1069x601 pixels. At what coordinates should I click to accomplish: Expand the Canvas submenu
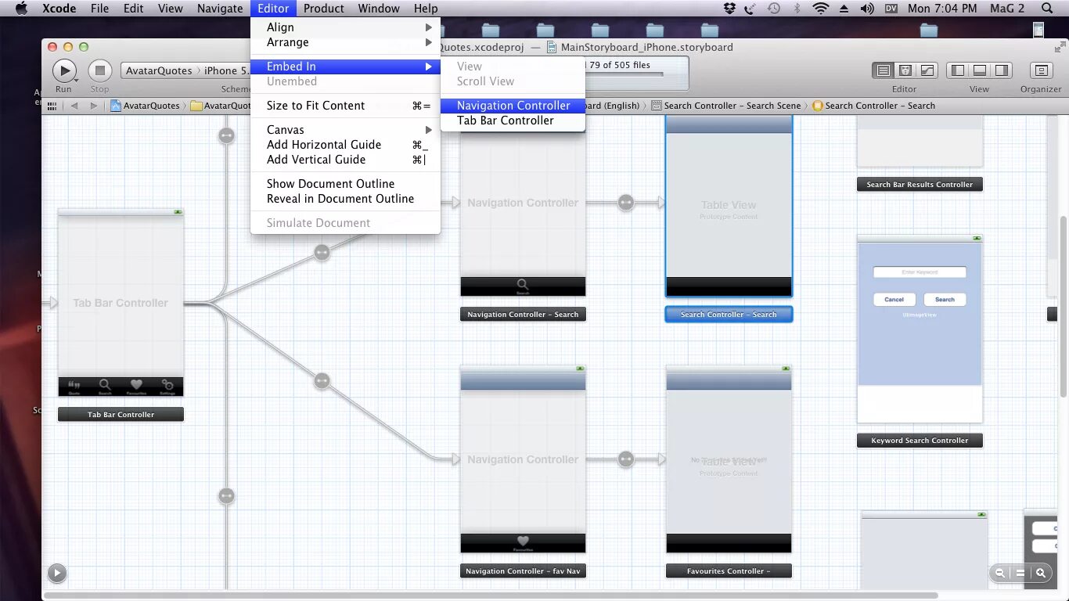coord(345,130)
